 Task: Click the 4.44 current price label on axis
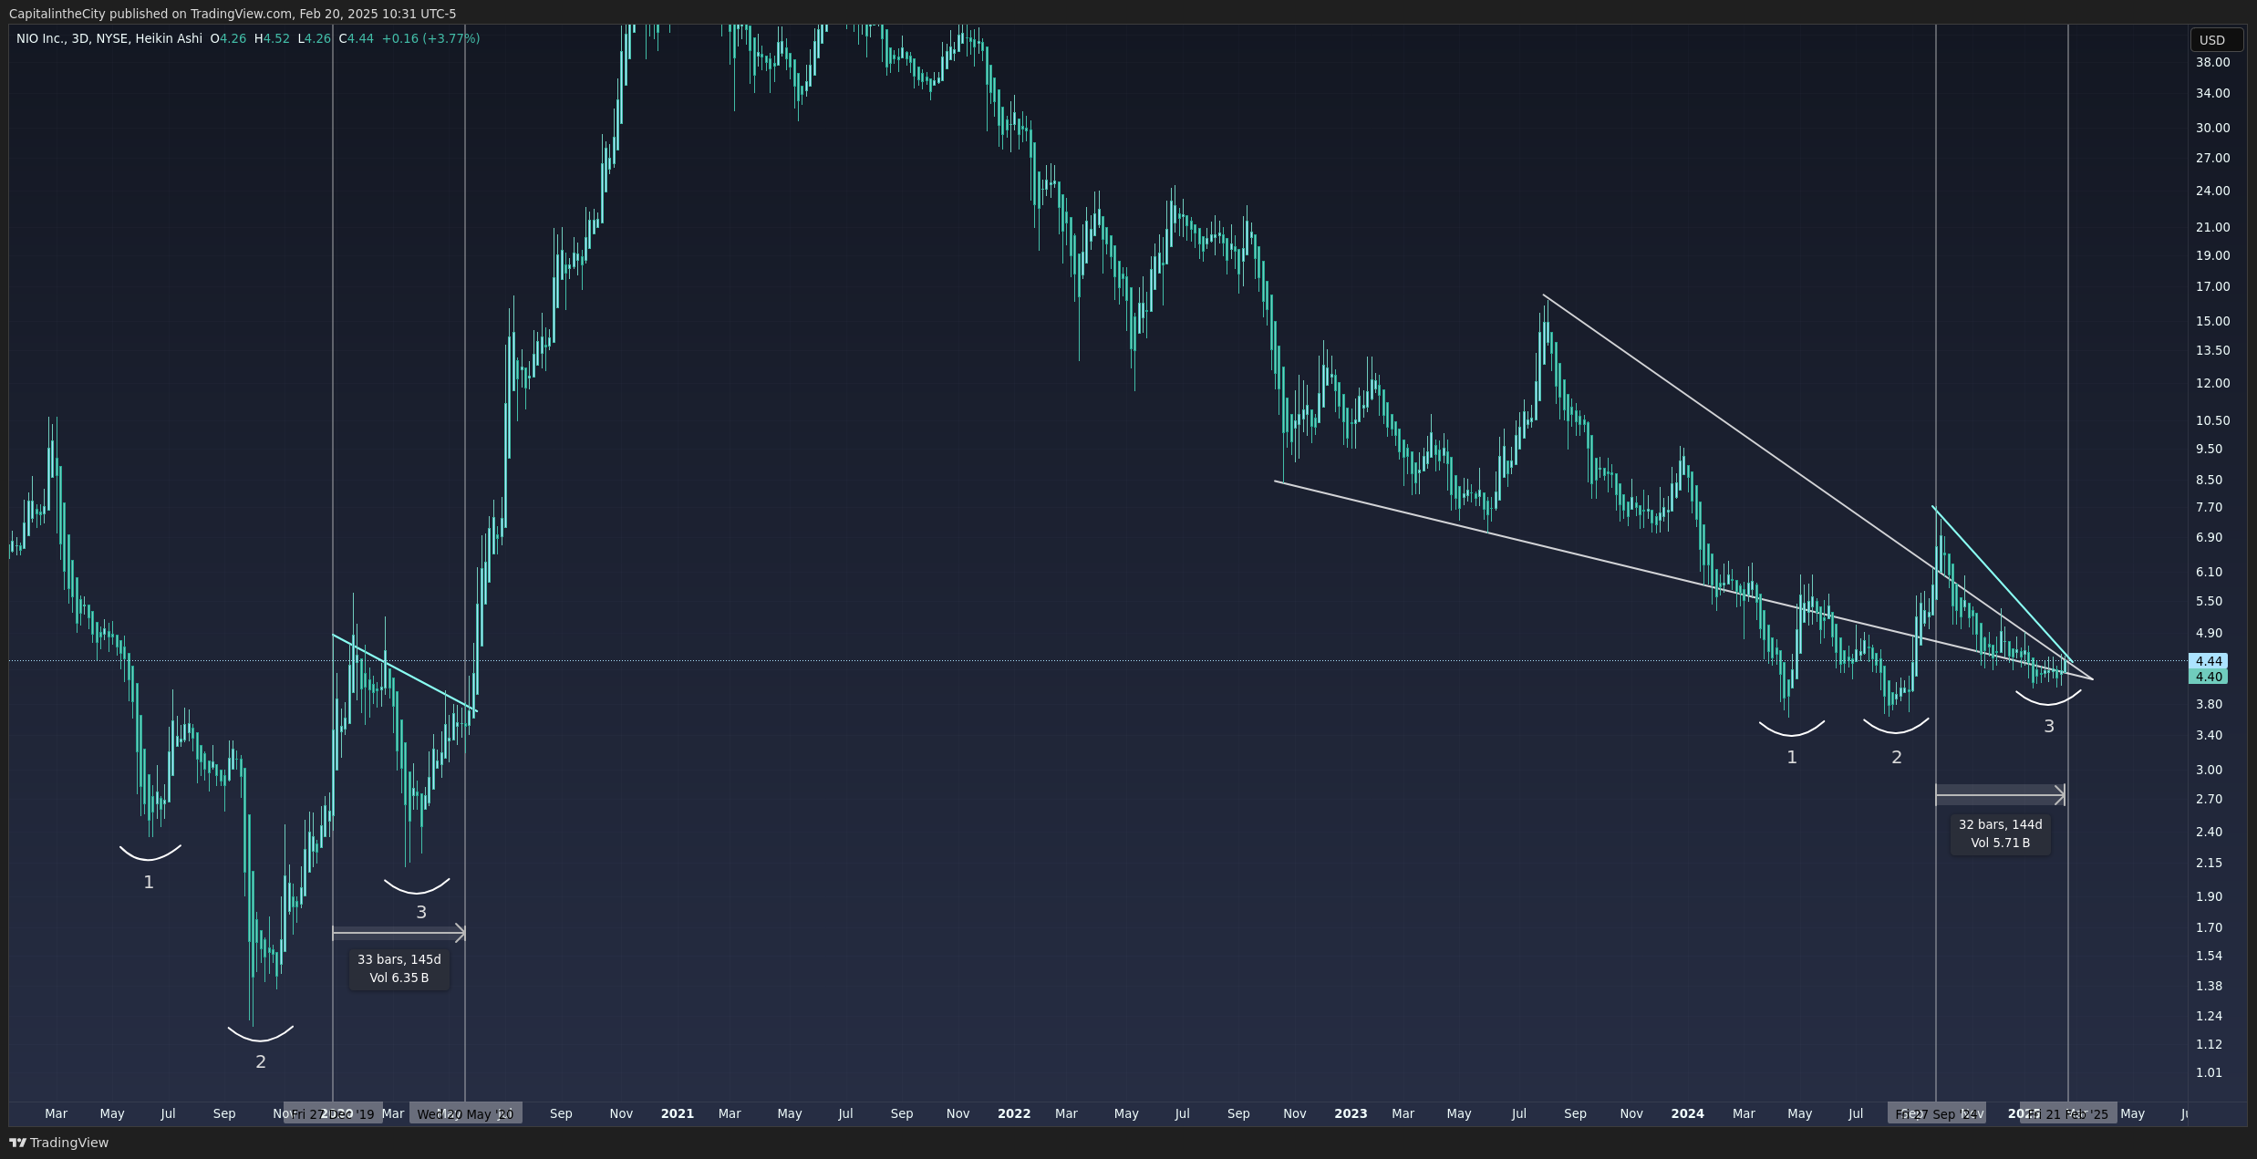point(2208,661)
